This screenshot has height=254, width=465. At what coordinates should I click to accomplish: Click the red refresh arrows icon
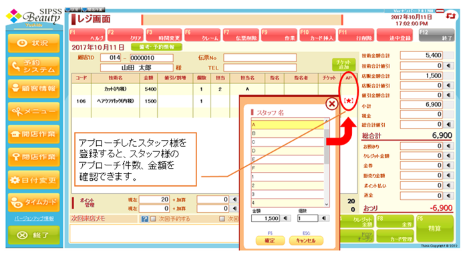450,16
